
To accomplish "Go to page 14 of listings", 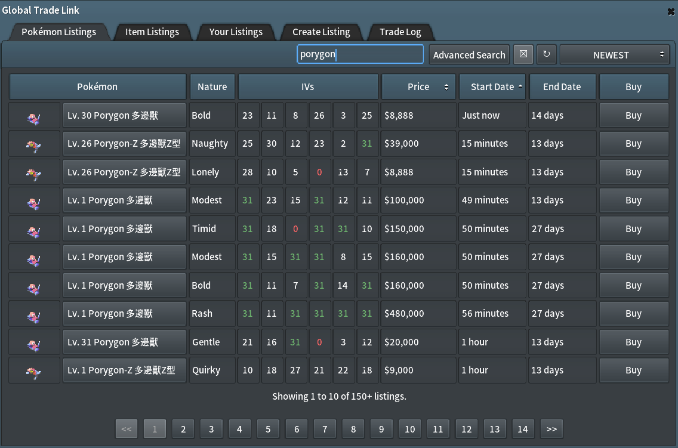I will point(523,429).
